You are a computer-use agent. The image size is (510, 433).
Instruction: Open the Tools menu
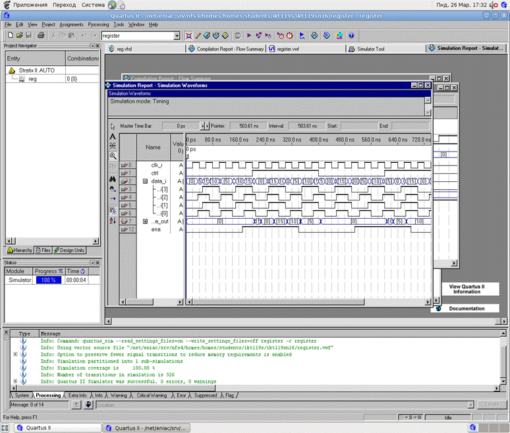[119, 25]
